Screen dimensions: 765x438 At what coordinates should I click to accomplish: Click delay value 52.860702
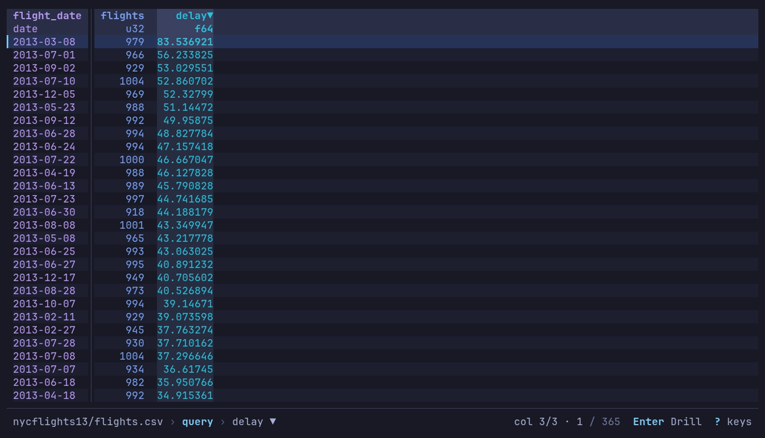click(185, 81)
